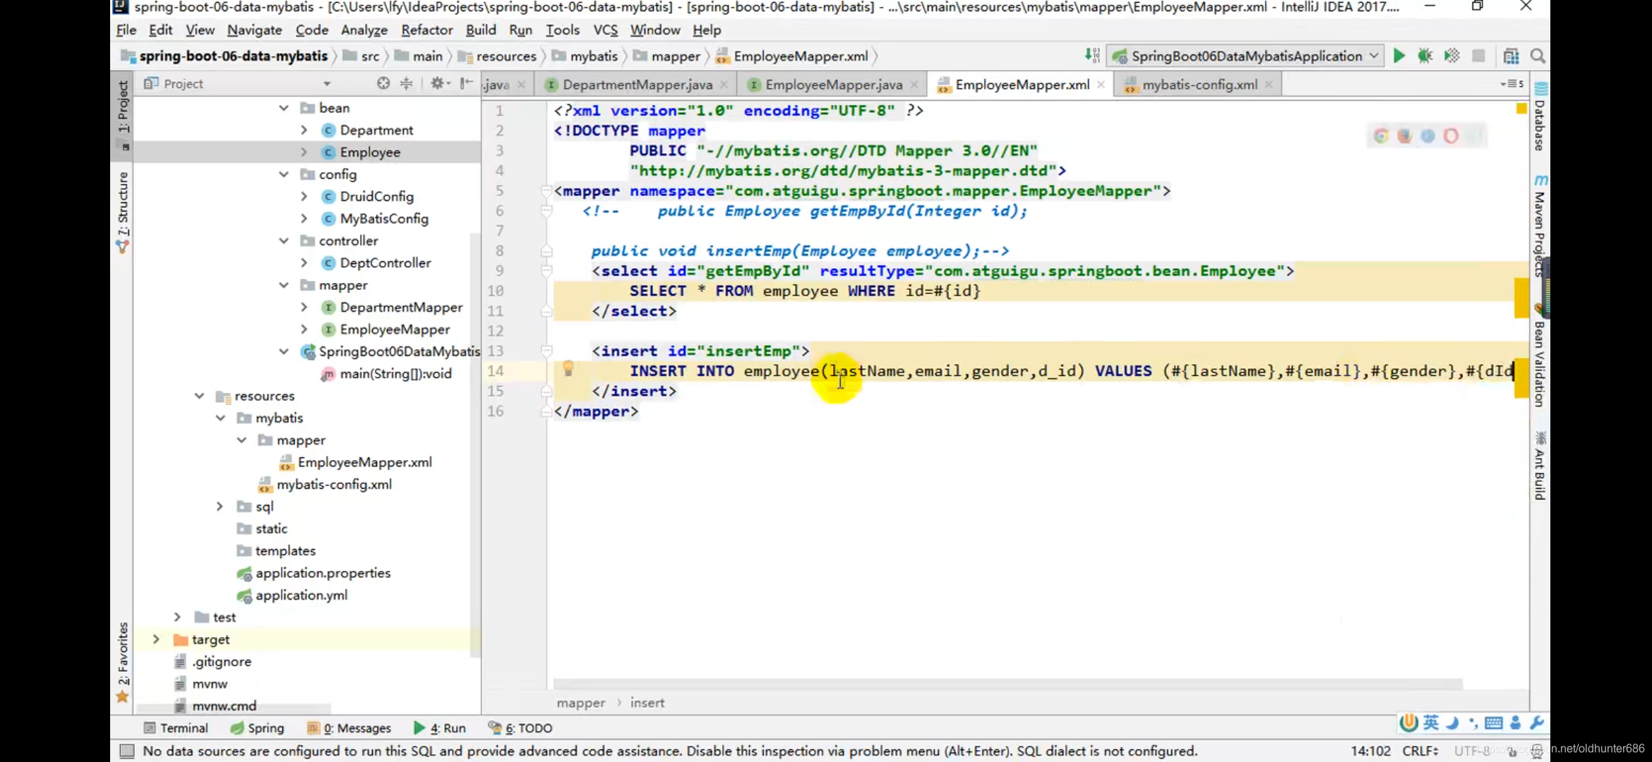
Task: Collapse the controller package
Action: [284, 241]
